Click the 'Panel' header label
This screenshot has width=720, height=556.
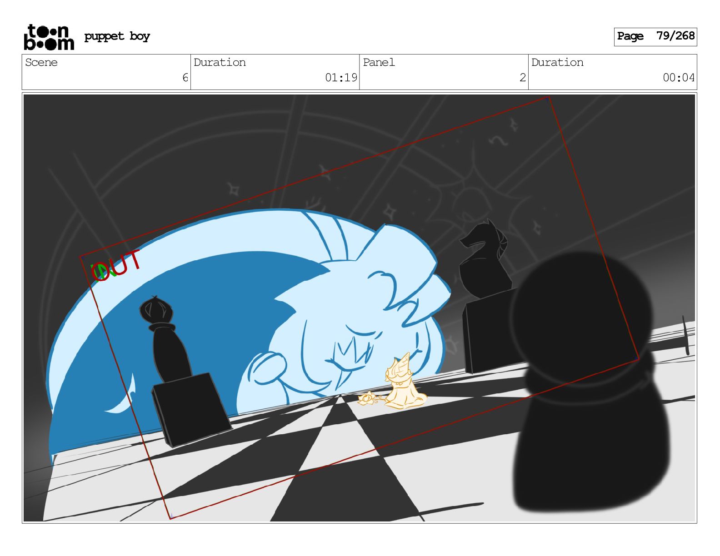point(379,62)
